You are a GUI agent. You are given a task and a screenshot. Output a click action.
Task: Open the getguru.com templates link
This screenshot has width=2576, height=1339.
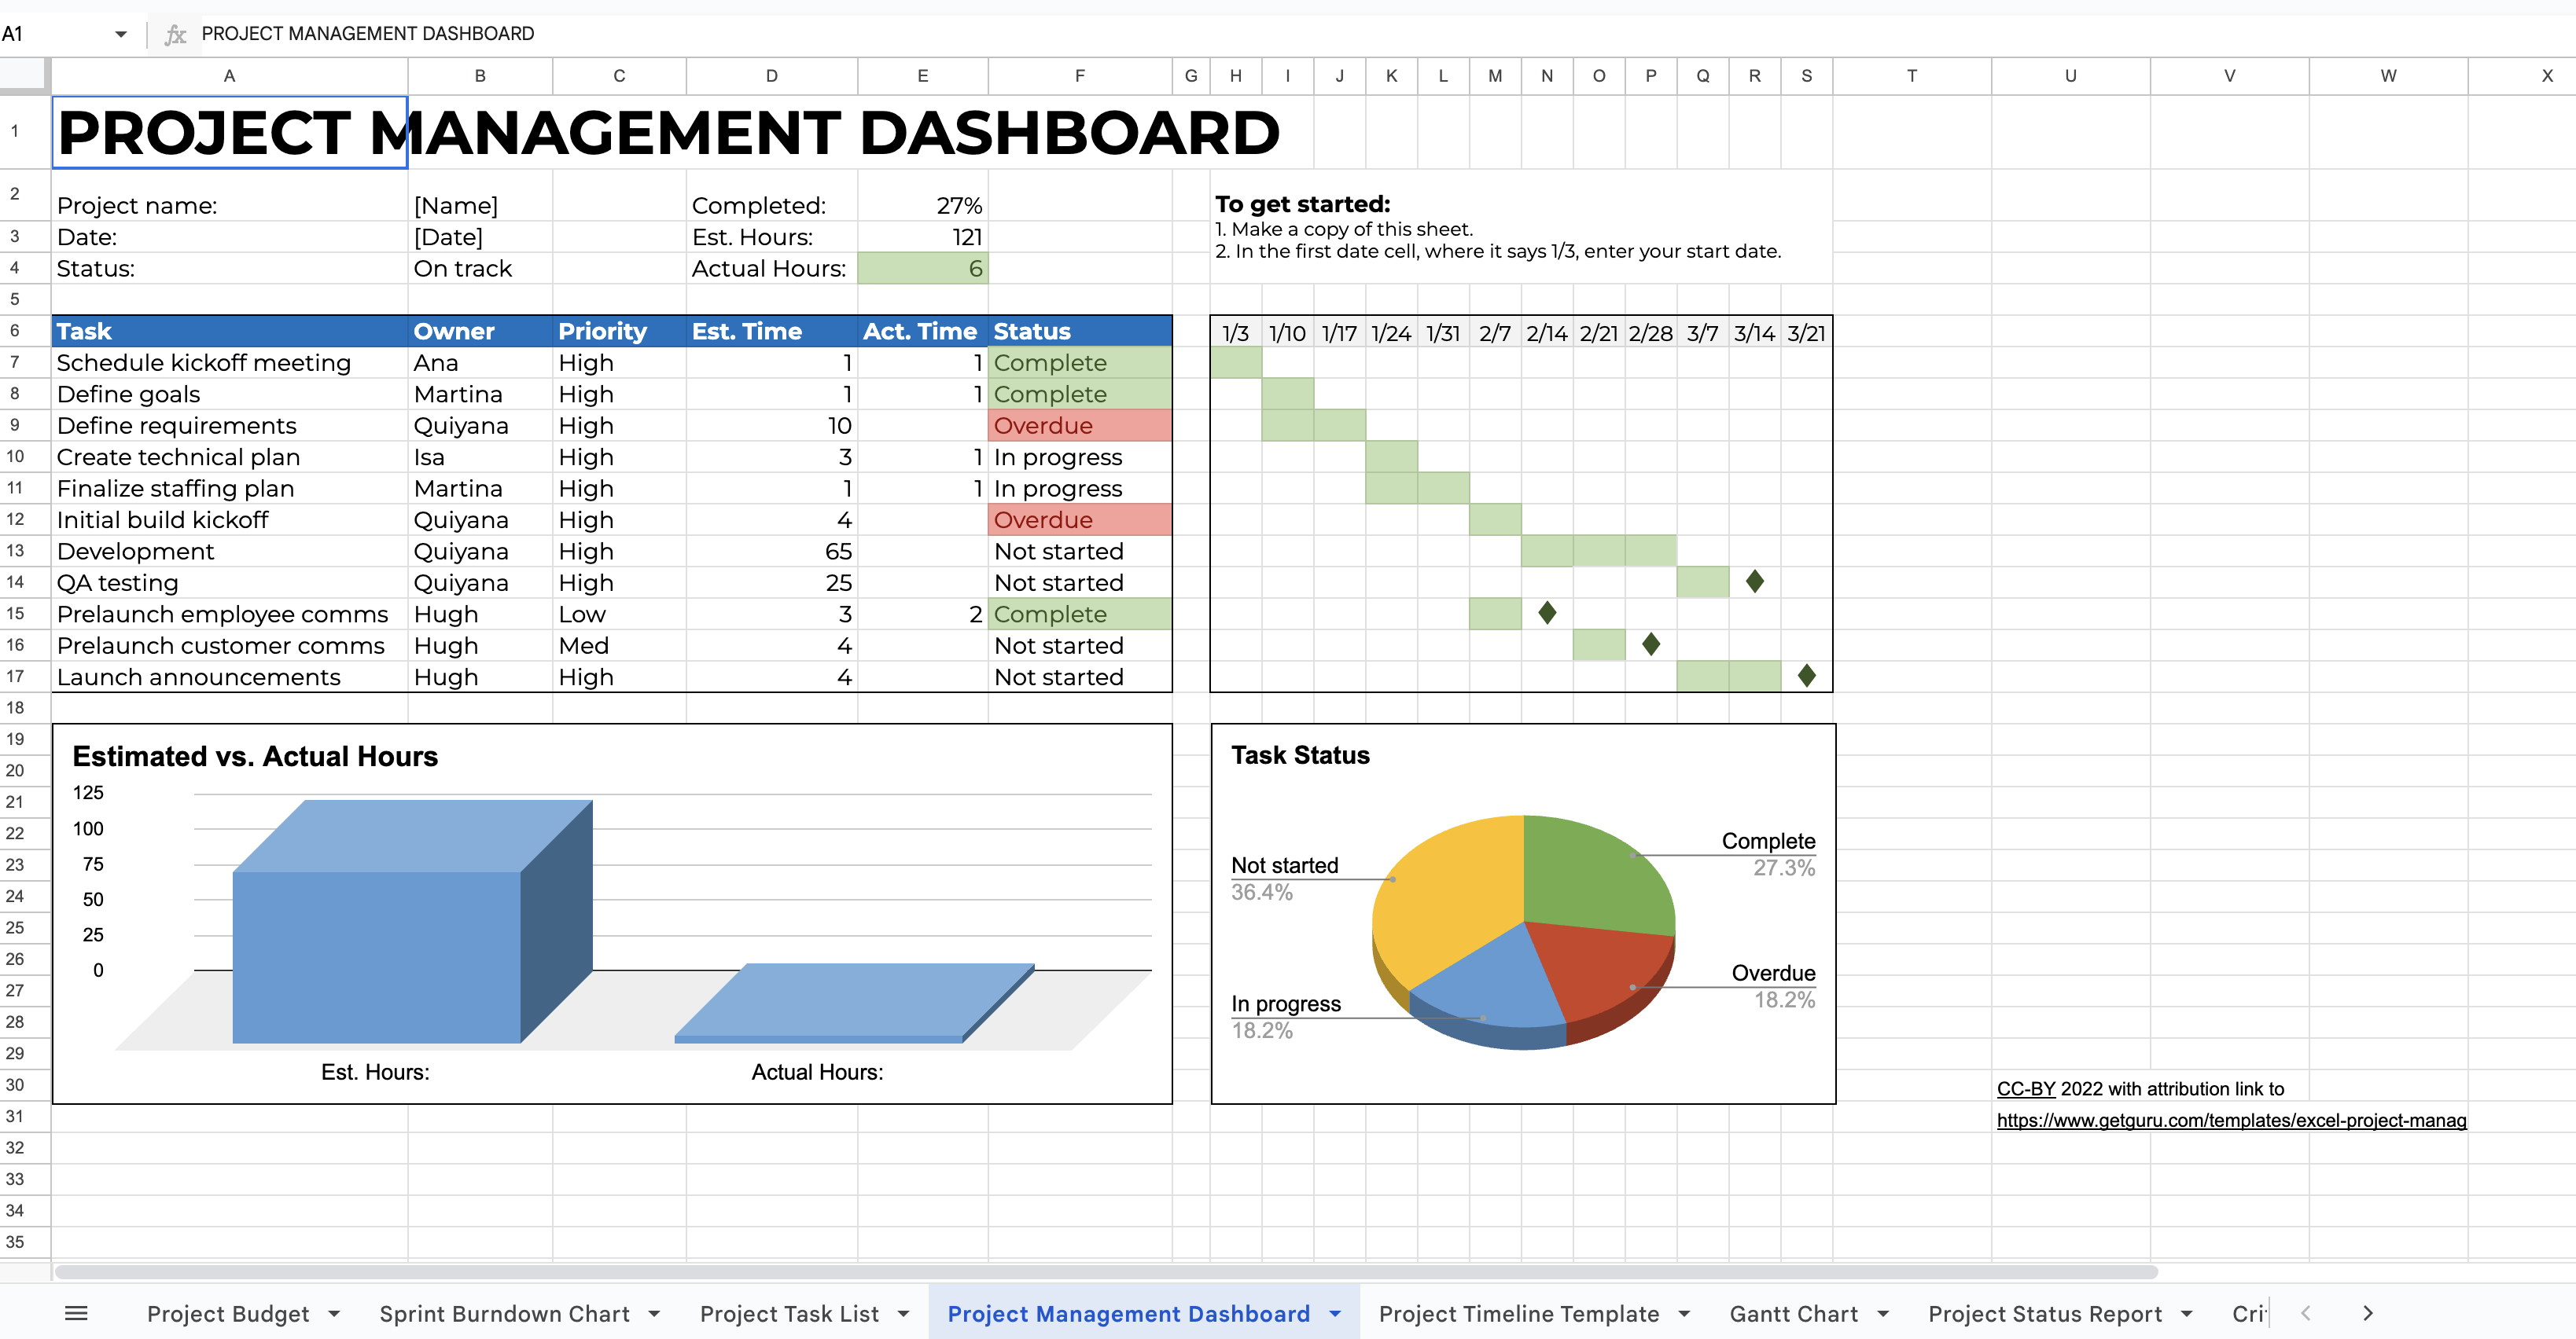coord(2231,1121)
